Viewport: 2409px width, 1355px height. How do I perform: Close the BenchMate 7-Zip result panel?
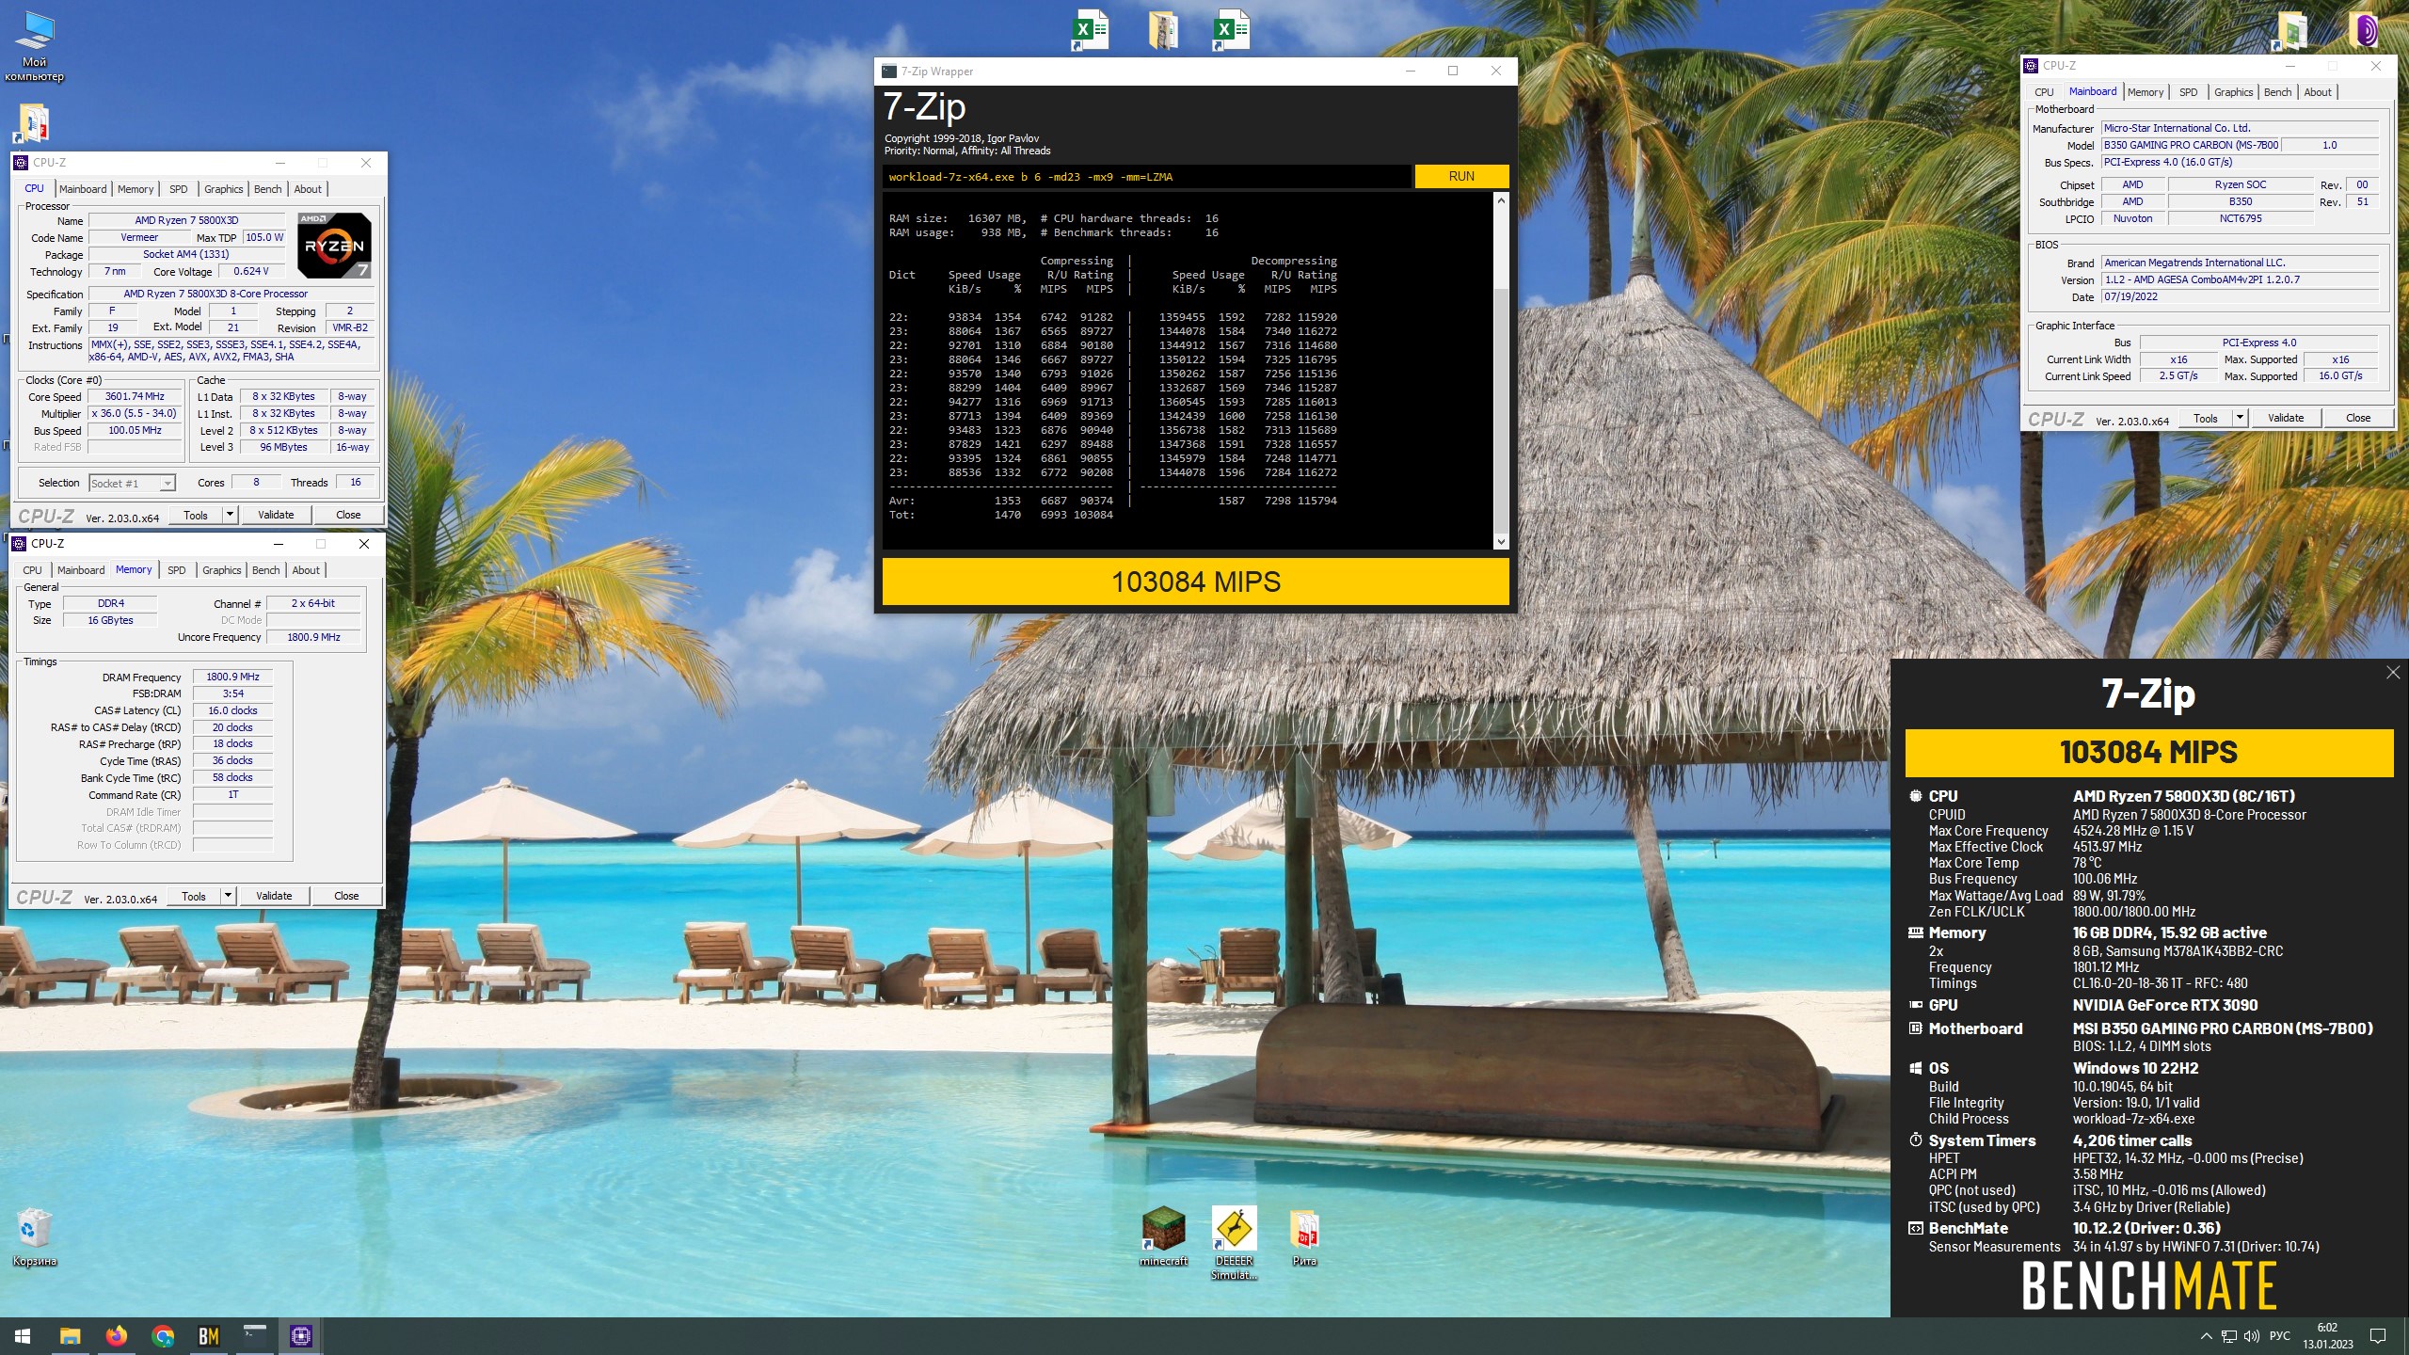coord(2393,672)
